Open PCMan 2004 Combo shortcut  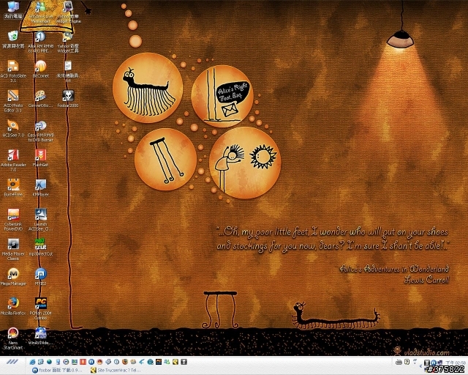(x=41, y=308)
